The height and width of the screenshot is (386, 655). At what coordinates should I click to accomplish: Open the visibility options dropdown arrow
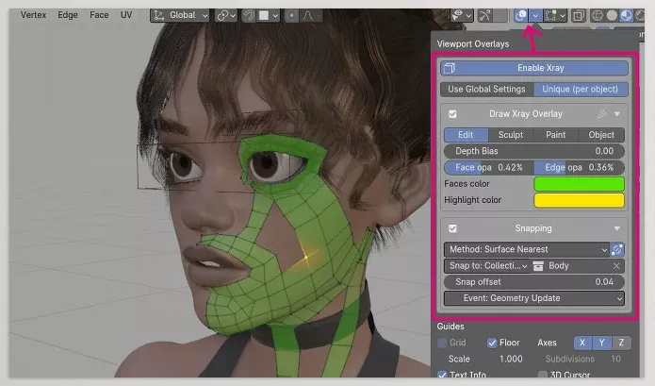coord(468,16)
